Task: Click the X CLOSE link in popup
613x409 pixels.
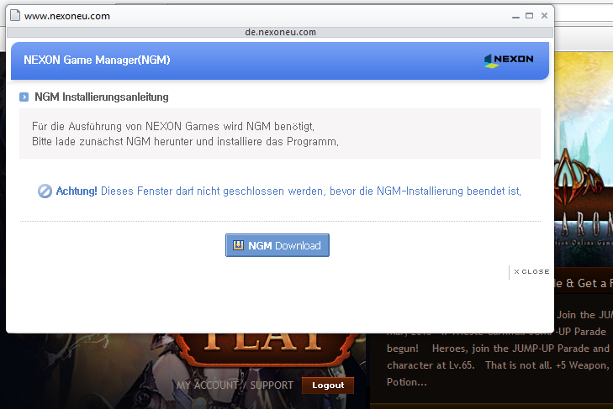Action: point(531,271)
